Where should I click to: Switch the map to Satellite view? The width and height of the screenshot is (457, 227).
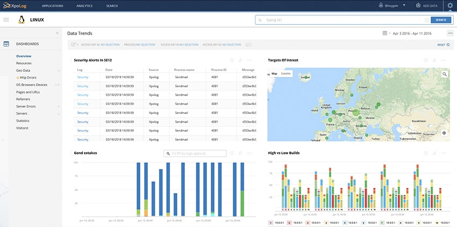click(286, 74)
